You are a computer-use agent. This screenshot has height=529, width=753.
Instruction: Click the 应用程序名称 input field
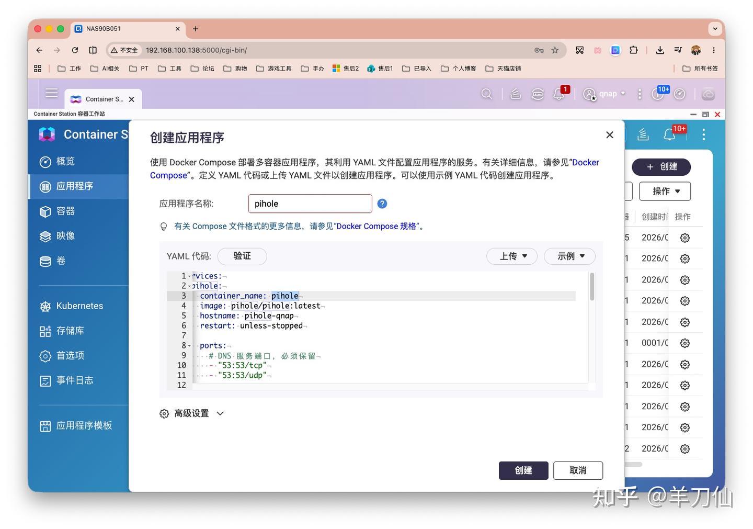coord(310,204)
